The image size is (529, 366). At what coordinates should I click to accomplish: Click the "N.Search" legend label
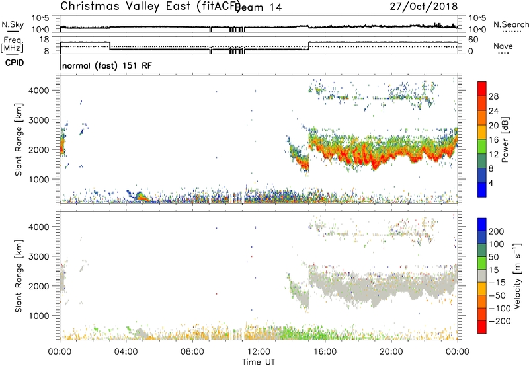click(x=510, y=24)
